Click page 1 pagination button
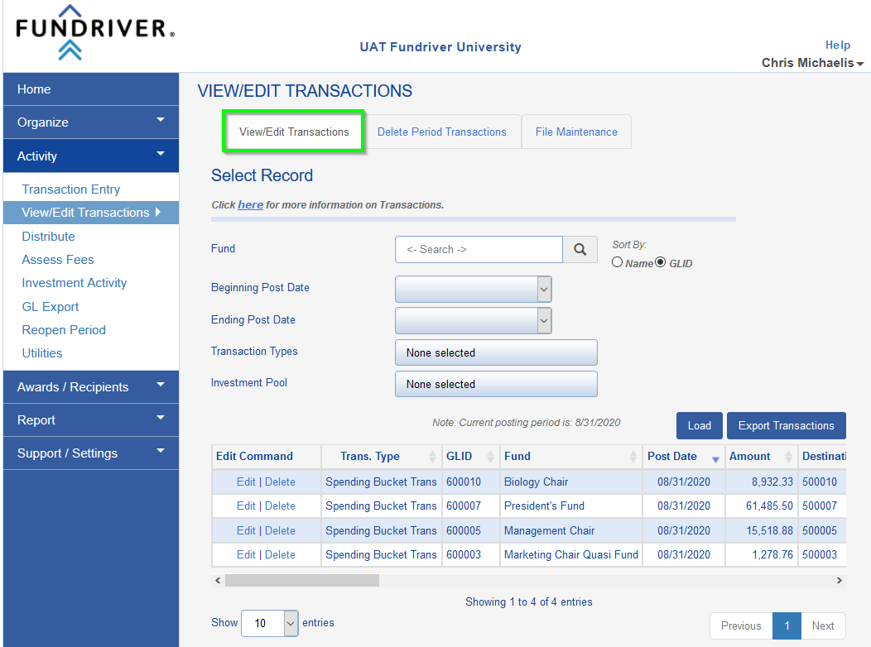 787,626
